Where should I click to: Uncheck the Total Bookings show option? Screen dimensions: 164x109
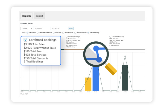click(88, 33)
